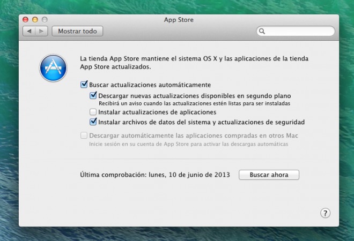
Task: Uncheck Buscar actualizaciones automáticamente
Action: click(84, 85)
